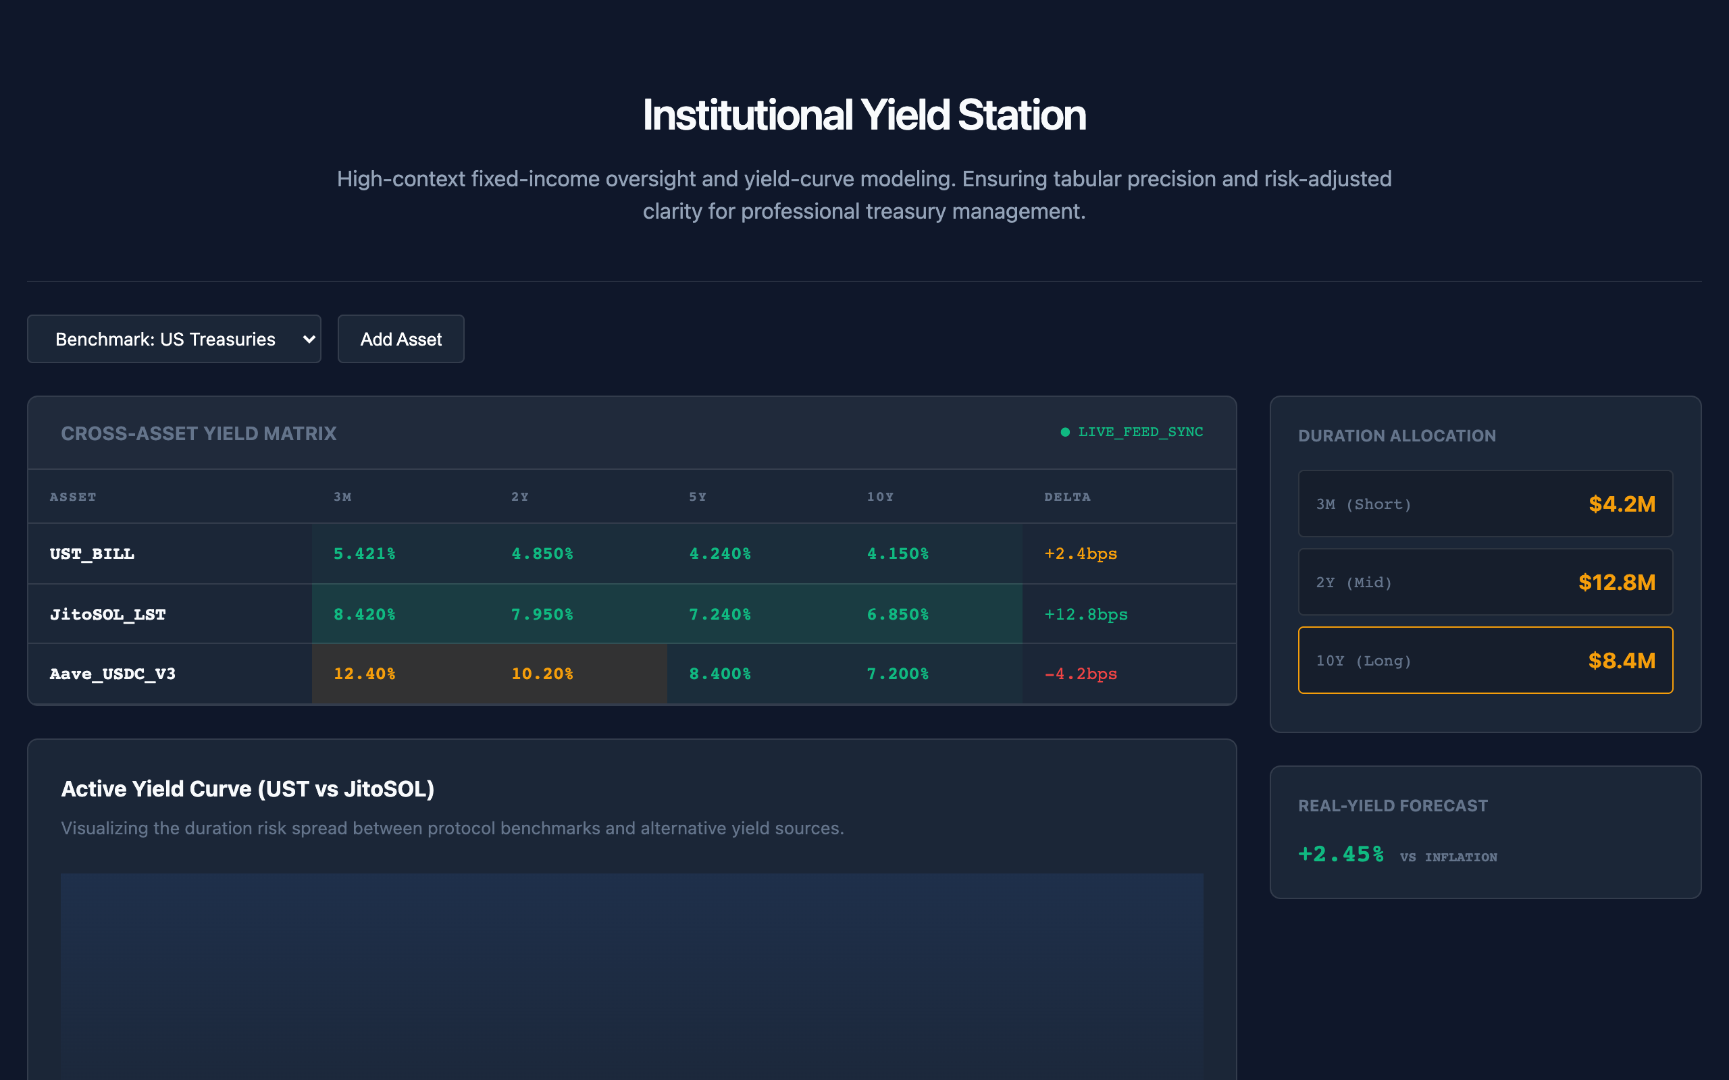
Task: Select the 2Y (Mid) allocation card
Action: click(1485, 582)
